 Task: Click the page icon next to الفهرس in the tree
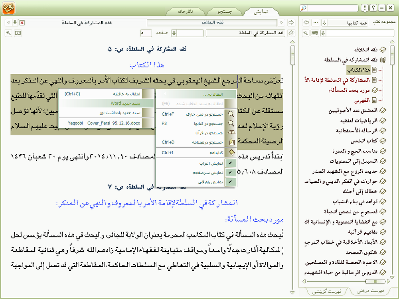374,100
